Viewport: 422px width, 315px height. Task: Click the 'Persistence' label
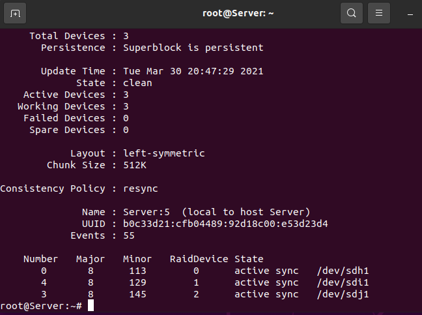73,48
